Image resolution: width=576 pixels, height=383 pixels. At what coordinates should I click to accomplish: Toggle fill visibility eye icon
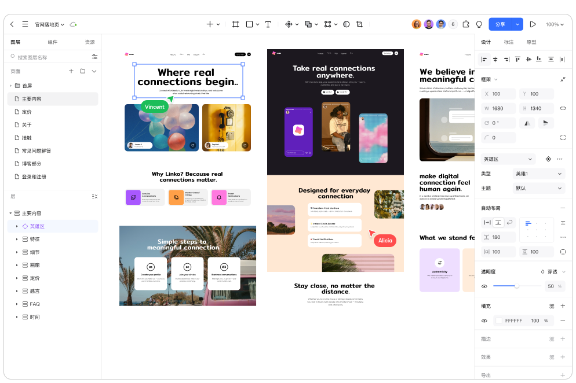click(x=484, y=321)
